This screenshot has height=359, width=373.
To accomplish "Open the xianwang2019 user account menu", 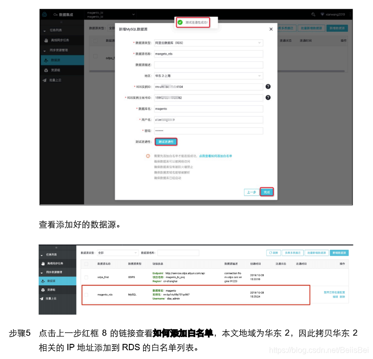I will pyautogui.click(x=332, y=15).
